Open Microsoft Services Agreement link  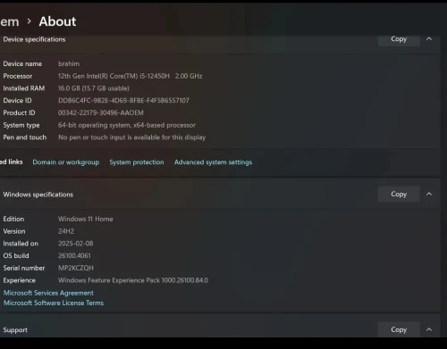coord(48,293)
